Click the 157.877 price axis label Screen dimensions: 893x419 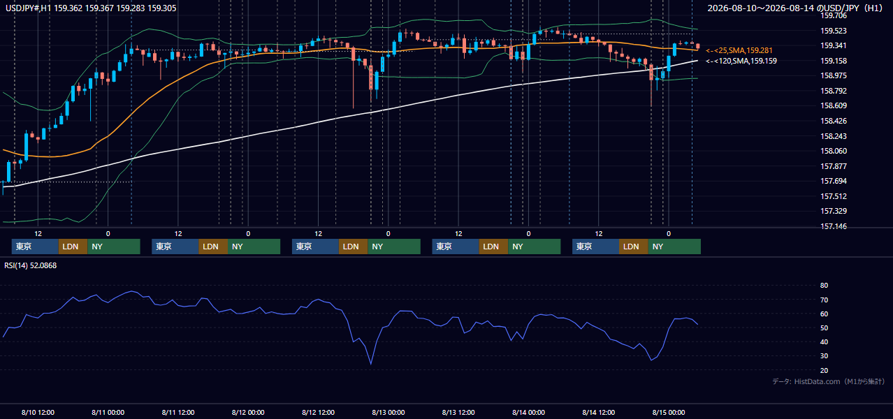[x=834, y=166]
